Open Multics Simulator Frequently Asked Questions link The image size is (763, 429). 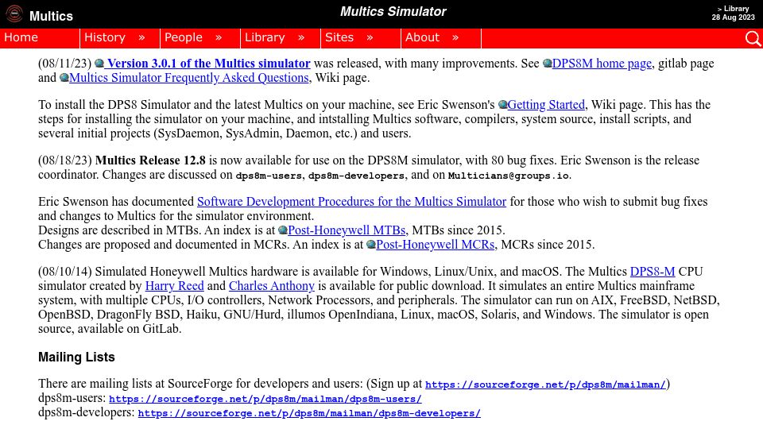(189, 78)
